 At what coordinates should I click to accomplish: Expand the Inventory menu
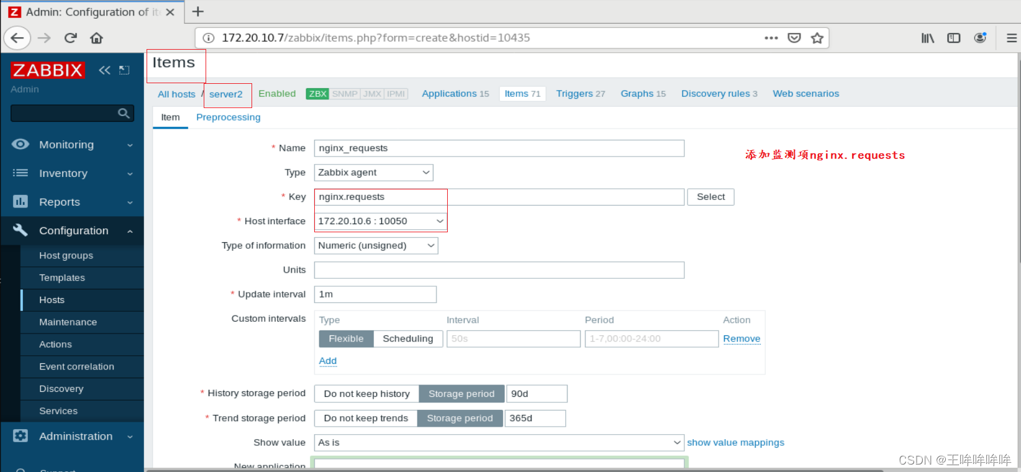click(73, 173)
